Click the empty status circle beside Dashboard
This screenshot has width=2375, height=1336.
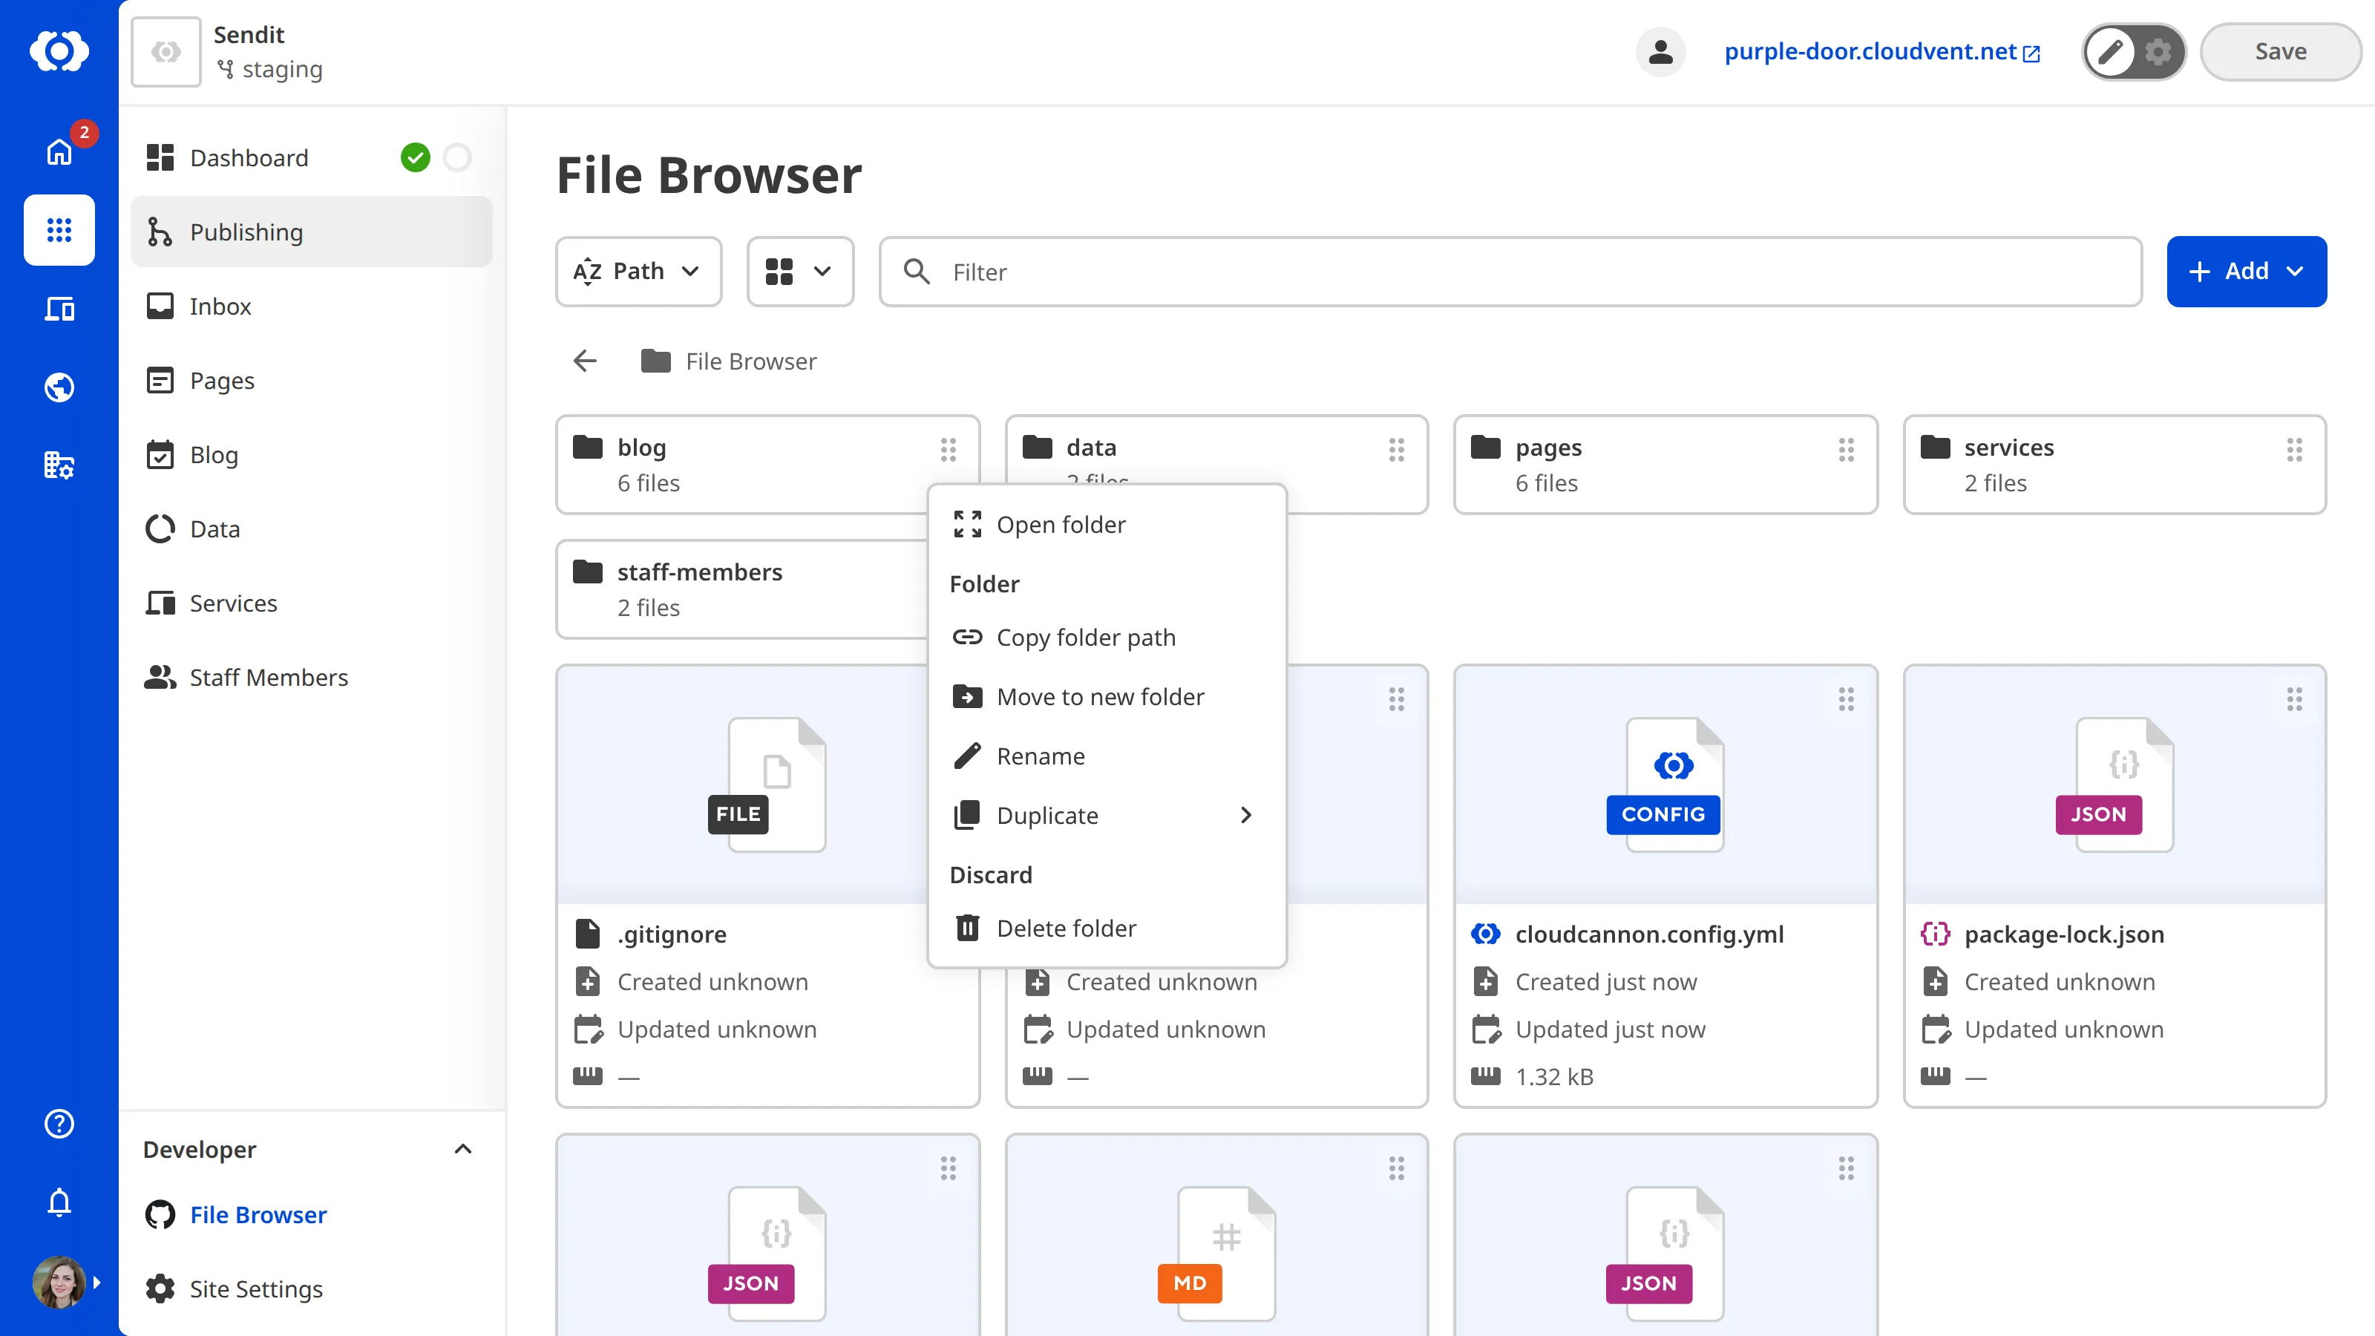tap(457, 157)
